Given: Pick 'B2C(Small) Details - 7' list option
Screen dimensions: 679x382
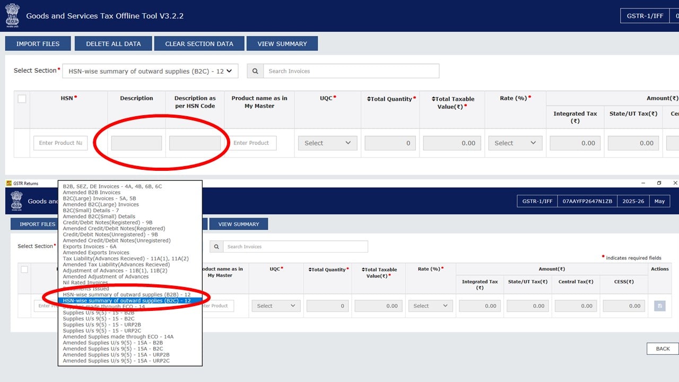Looking at the screenshot, I should pyautogui.click(x=91, y=211).
